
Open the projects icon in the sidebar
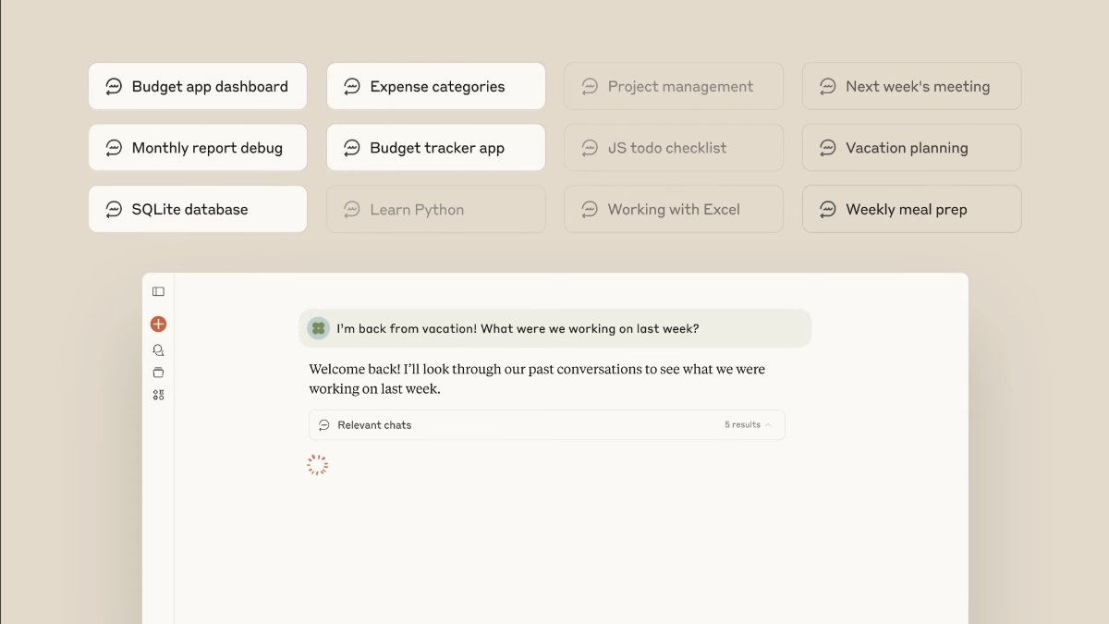click(x=158, y=373)
